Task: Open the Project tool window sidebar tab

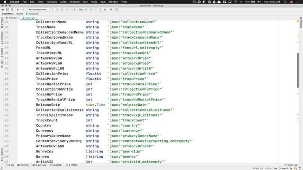Action: 2,22
